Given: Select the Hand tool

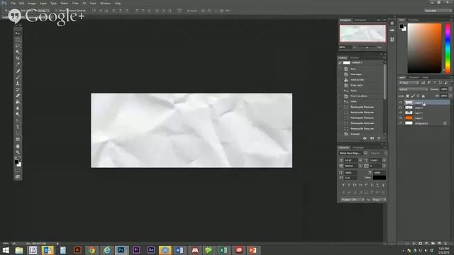Looking at the screenshot, I should pyautogui.click(x=18, y=147).
